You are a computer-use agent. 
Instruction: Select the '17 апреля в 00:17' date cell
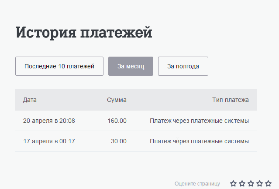tap(49, 141)
